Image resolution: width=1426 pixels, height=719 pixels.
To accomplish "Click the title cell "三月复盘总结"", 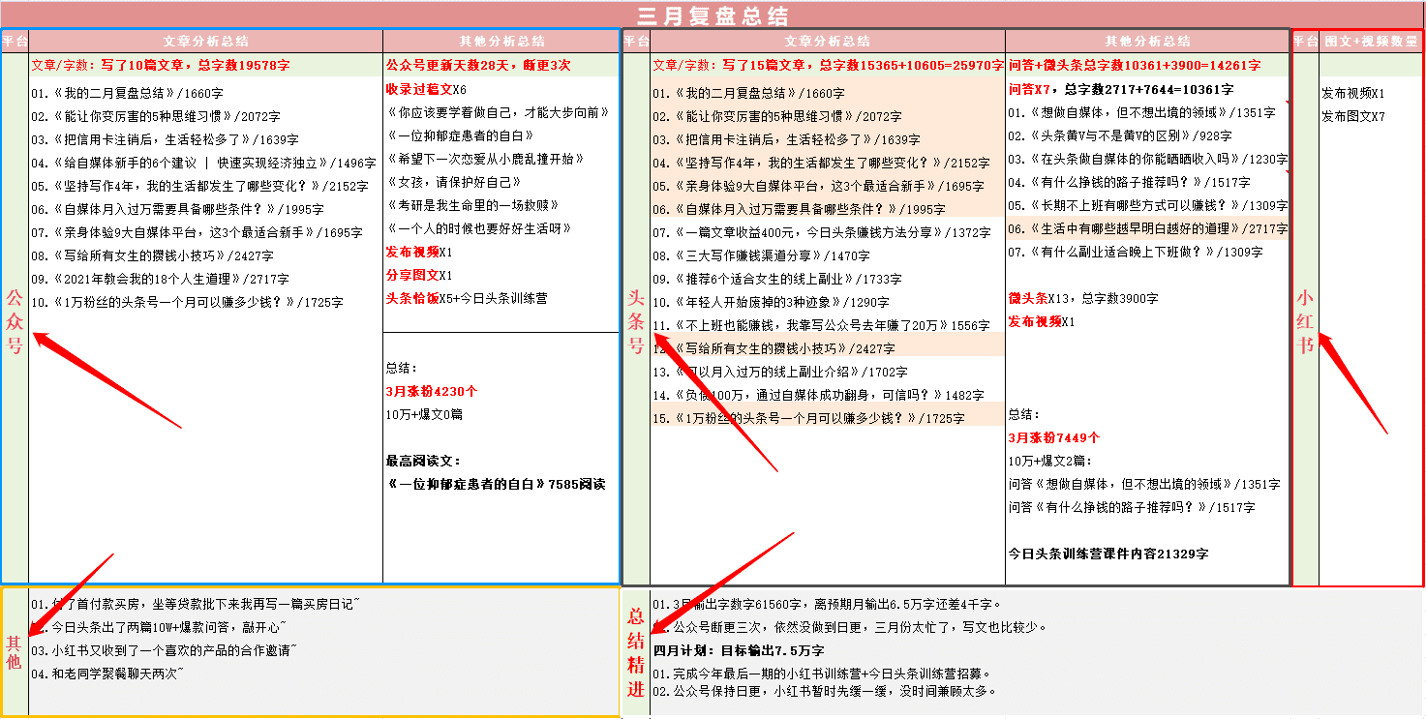I will [x=713, y=15].
